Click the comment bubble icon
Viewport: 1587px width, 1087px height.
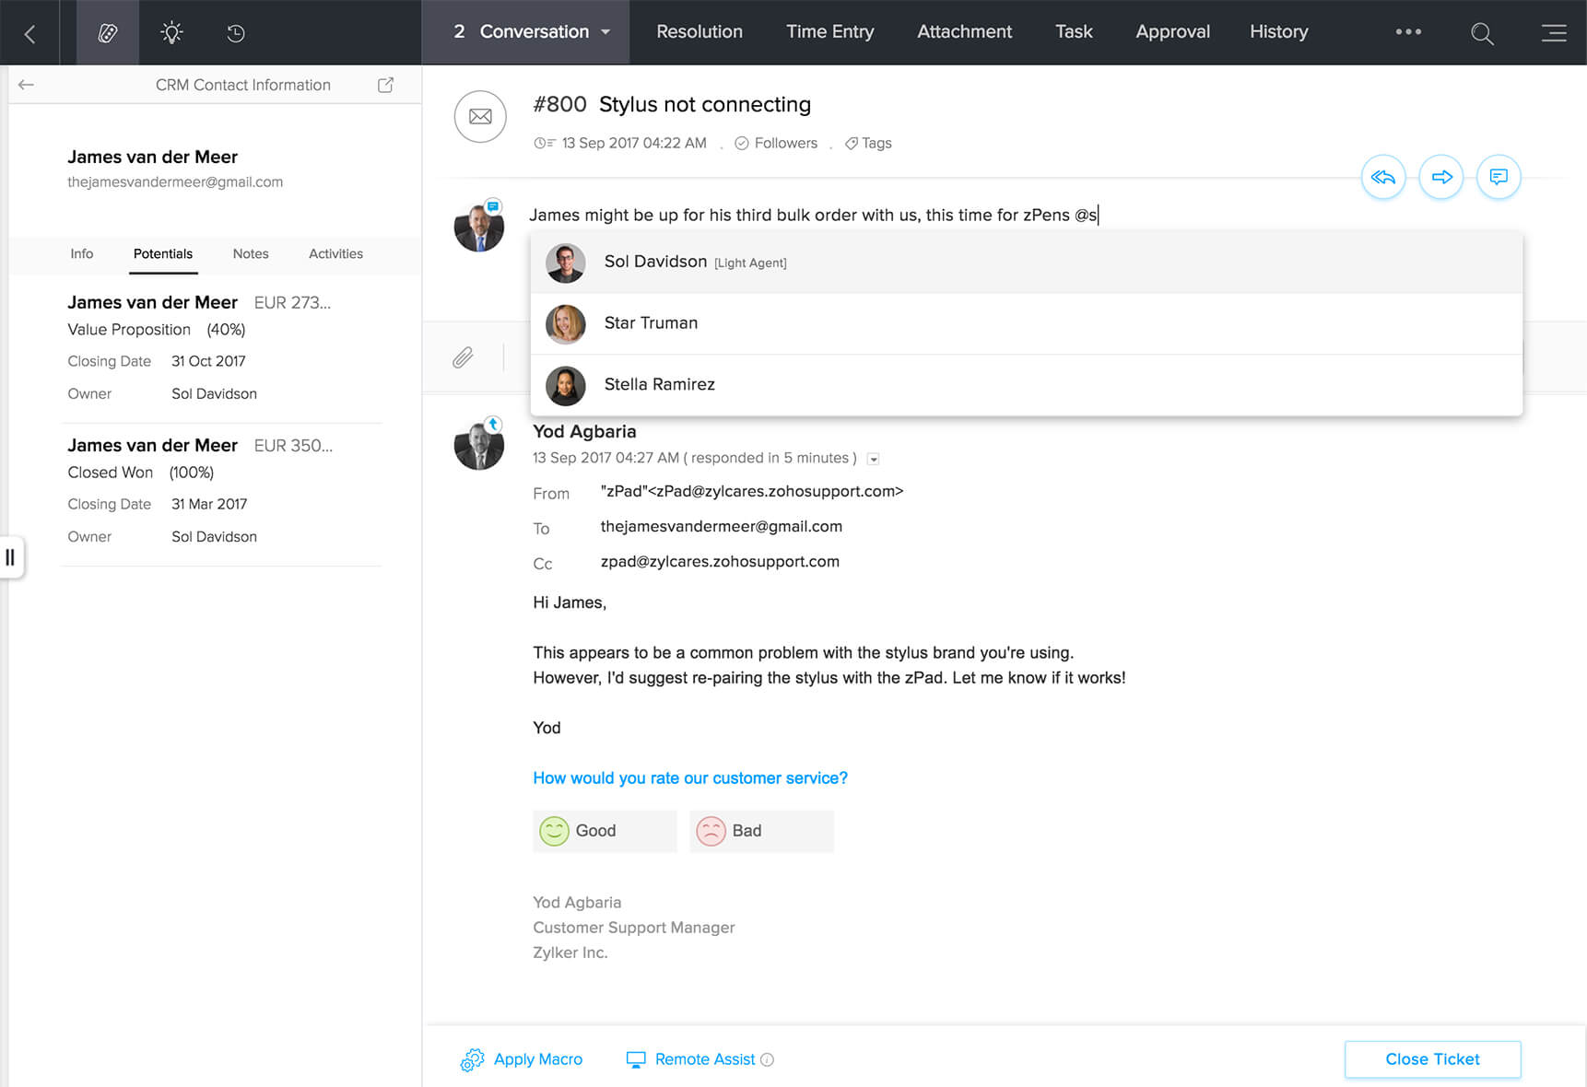pyautogui.click(x=1499, y=177)
